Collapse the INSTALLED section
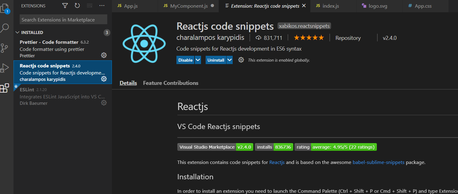 tap(18, 32)
